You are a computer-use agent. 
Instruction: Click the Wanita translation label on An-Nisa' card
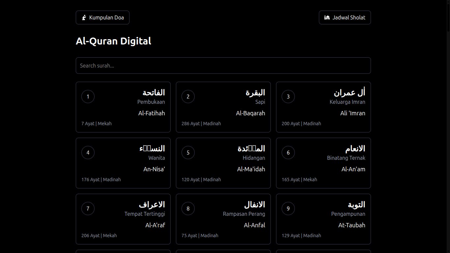(x=156, y=158)
